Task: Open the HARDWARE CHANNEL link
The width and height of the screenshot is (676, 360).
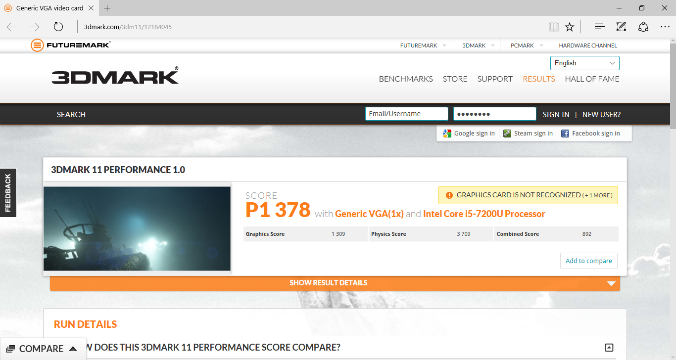Action: pyautogui.click(x=588, y=45)
